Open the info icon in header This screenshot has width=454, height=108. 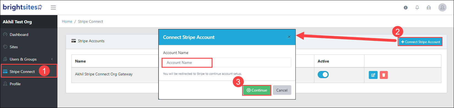(406, 8)
